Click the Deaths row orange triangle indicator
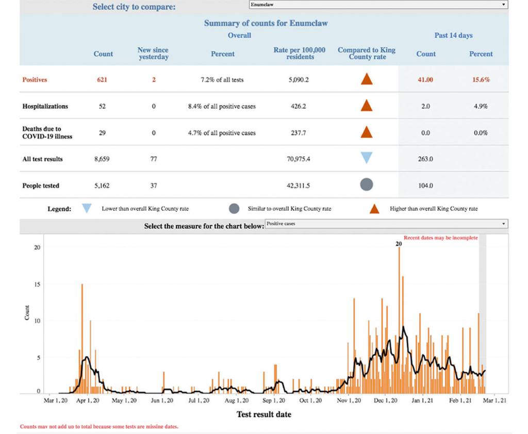Viewport: 528px width, 434px height. pyautogui.click(x=367, y=132)
